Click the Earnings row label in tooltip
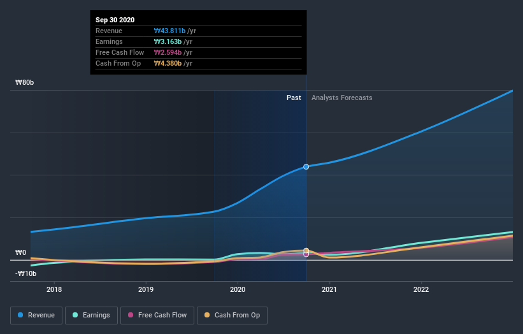523x334 pixels. pyautogui.click(x=109, y=41)
